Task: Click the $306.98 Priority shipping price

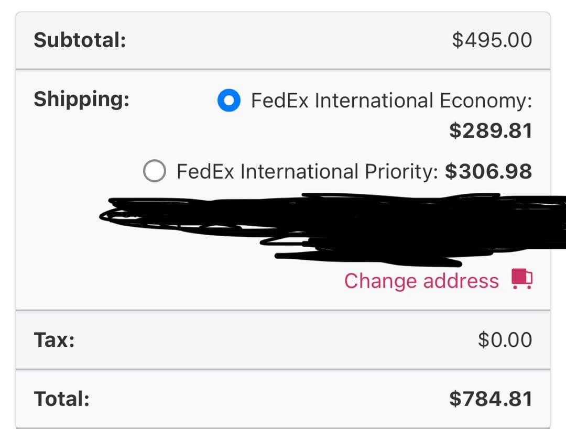Action: tap(488, 171)
